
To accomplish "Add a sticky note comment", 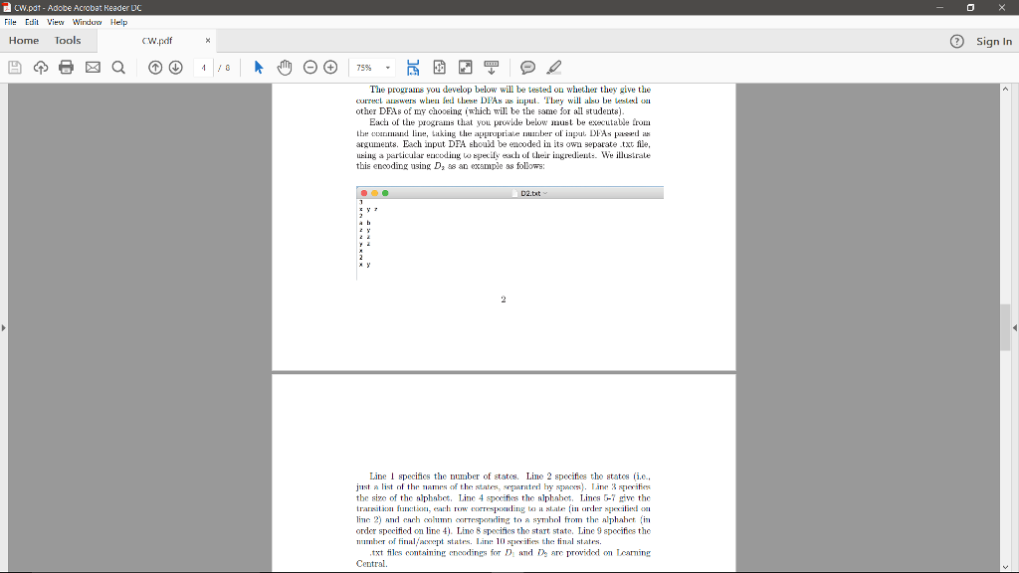I will click(527, 67).
